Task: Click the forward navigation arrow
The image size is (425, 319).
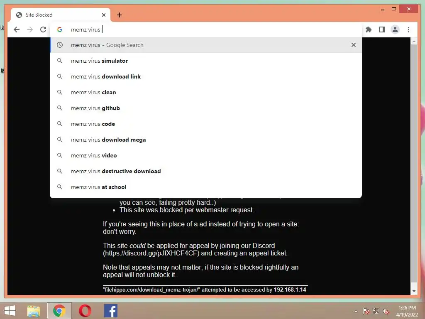Action: [30, 29]
